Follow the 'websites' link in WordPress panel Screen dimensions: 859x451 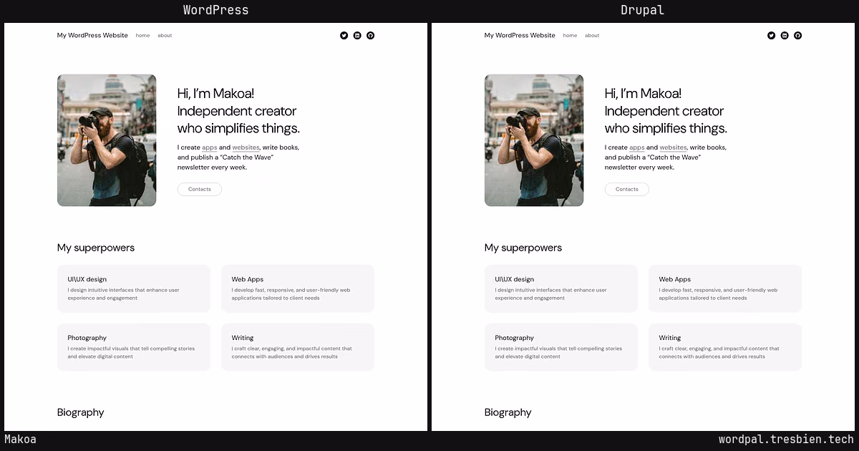[x=246, y=147]
